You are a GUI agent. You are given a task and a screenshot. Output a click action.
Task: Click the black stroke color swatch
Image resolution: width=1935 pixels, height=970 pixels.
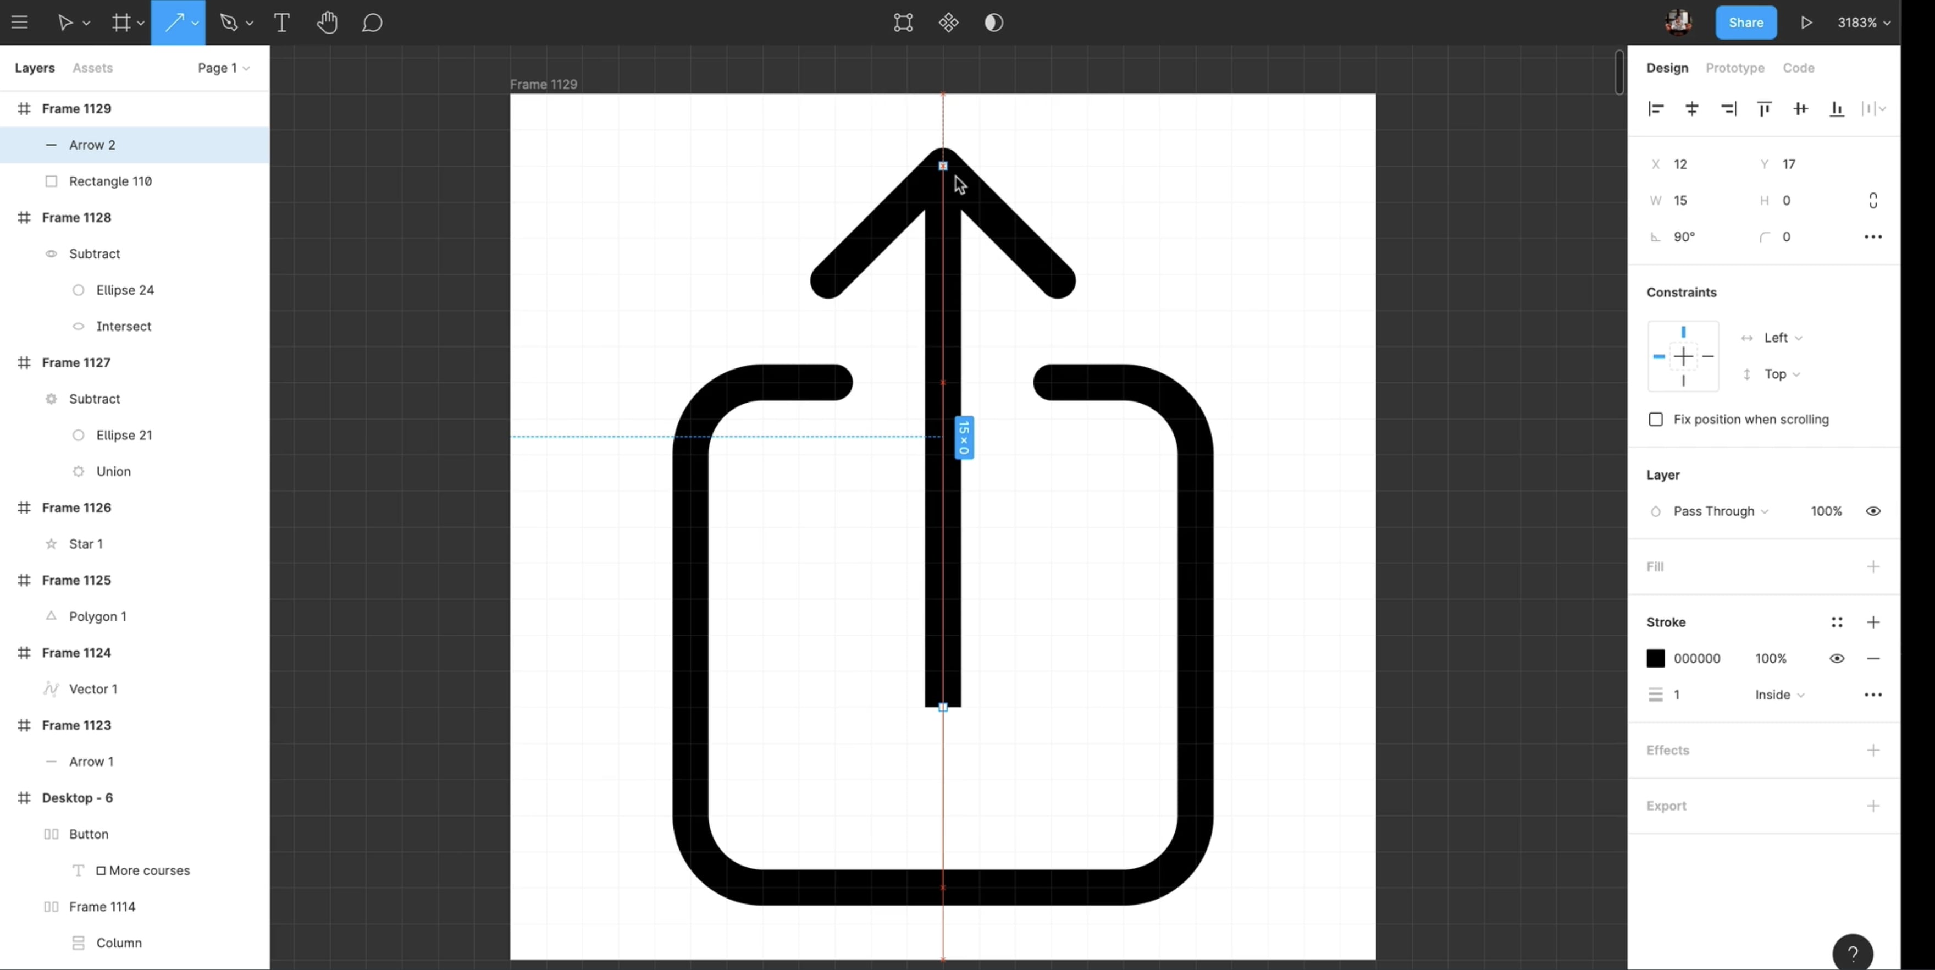click(1656, 658)
